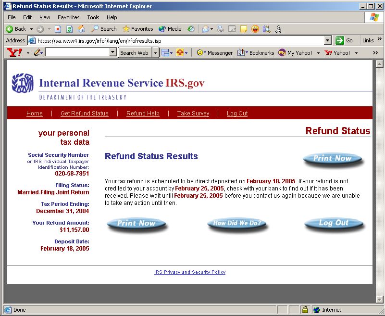The width and height of the screenshot is (385, 316).
Task: Open My Yahoo! purple icon
Action: tap(295, 53)
